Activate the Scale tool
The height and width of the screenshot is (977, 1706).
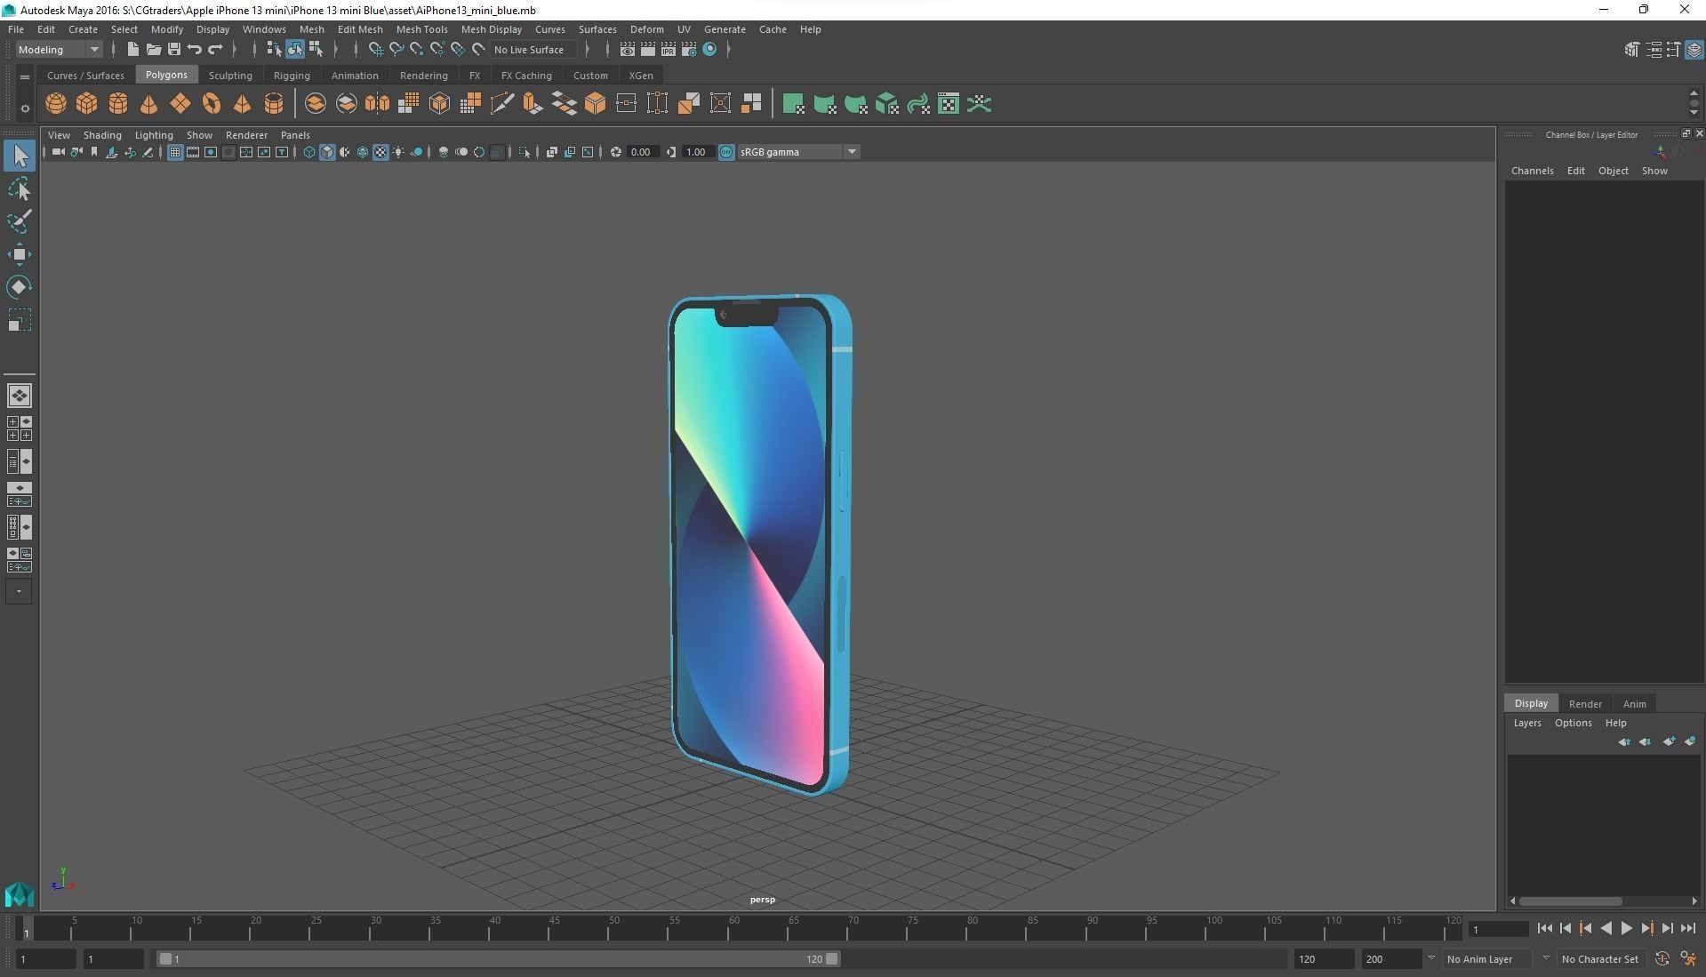pyautogui.click(x=20, y=320)
